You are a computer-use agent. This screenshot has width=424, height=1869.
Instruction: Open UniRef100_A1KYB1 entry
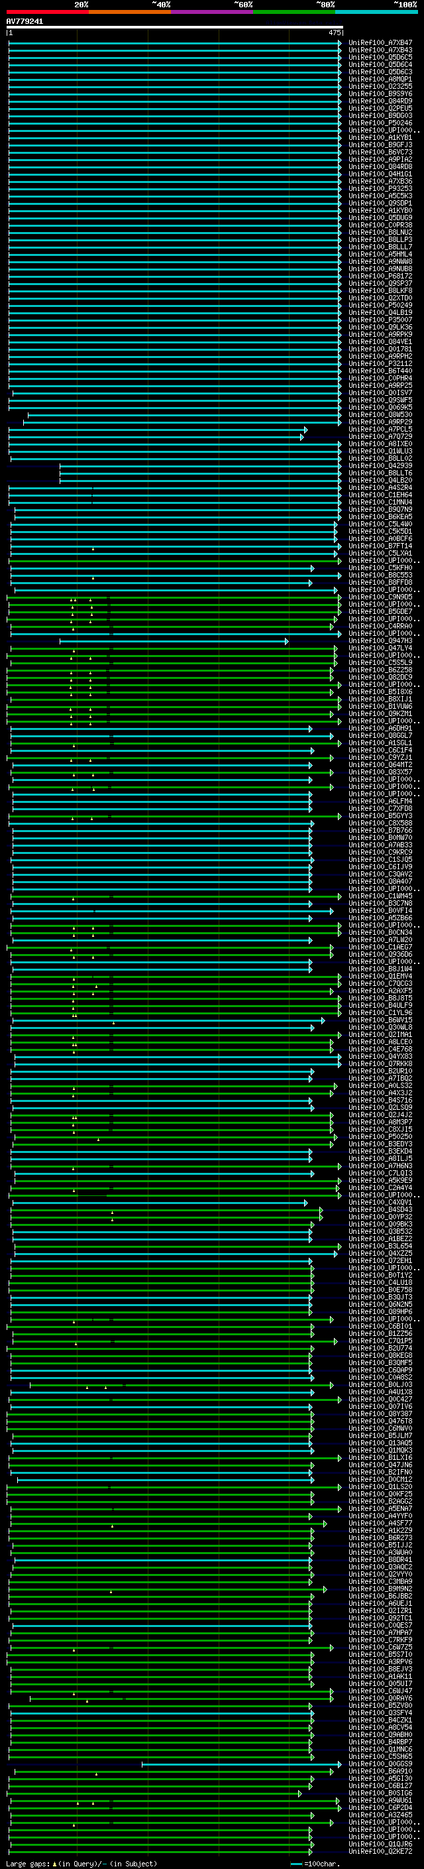pyautogui.click(x=380, y=138)
